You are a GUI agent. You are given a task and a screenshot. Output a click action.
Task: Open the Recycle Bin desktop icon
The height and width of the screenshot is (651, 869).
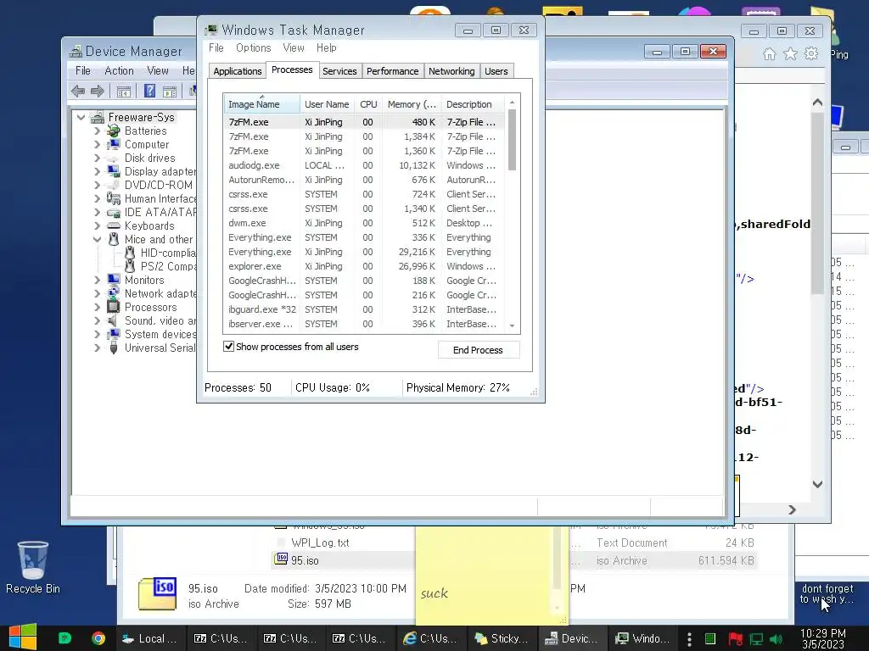[33, 567]
